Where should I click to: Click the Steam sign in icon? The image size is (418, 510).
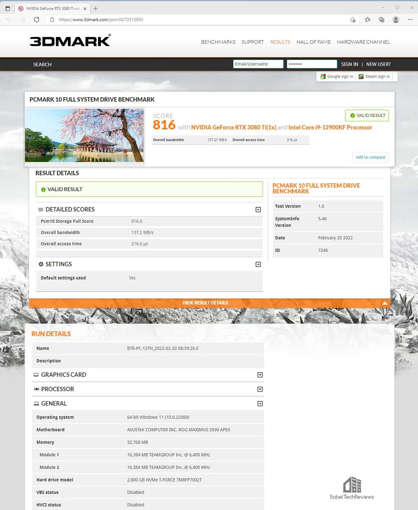(x=361, y=76)
